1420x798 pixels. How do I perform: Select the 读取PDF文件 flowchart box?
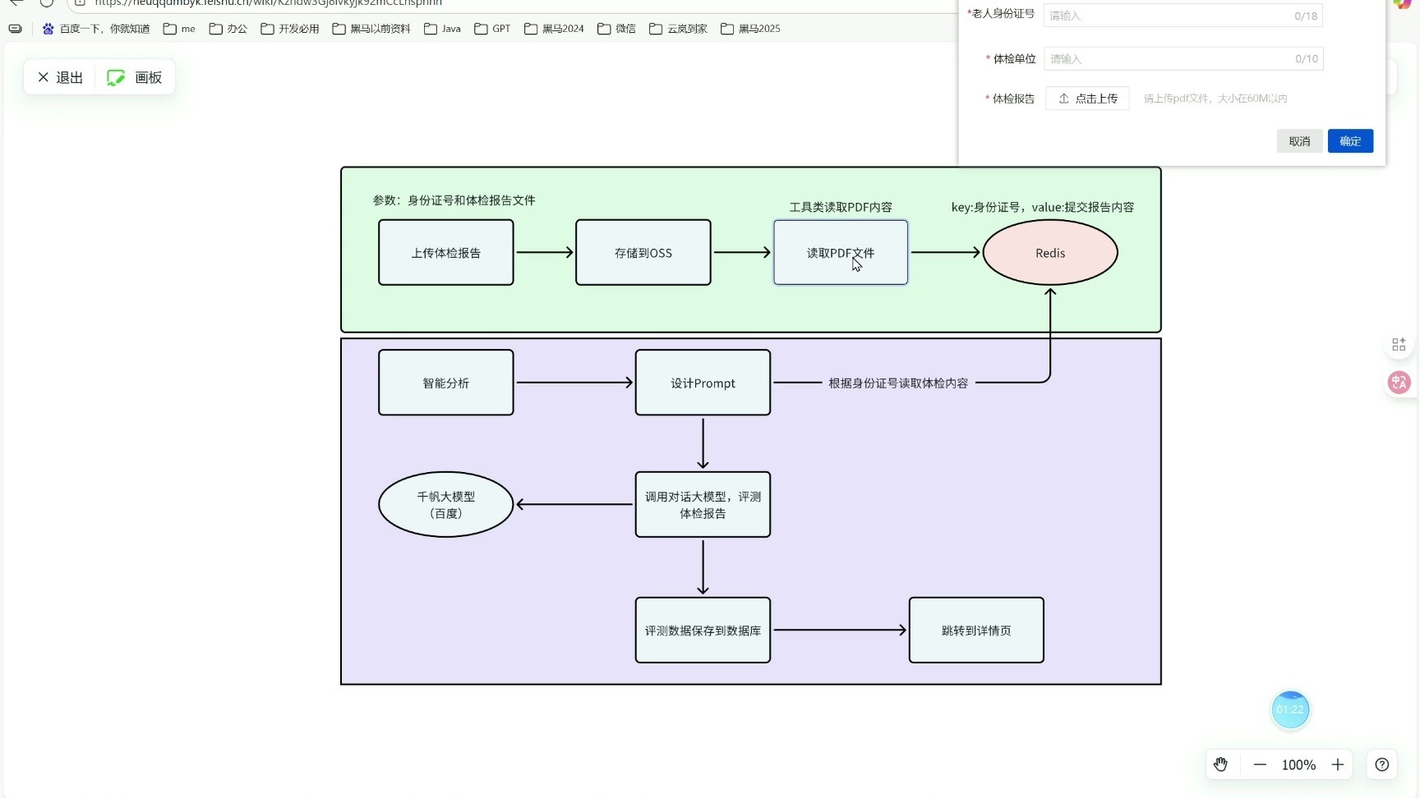pos(841,252)
